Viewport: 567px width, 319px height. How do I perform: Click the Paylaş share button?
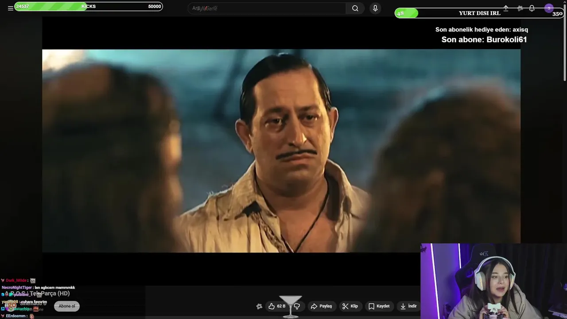click(322, 306)
